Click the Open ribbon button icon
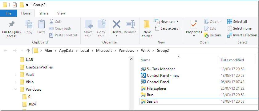The width and height of the screenshot is (259, 111). [206, 22]
